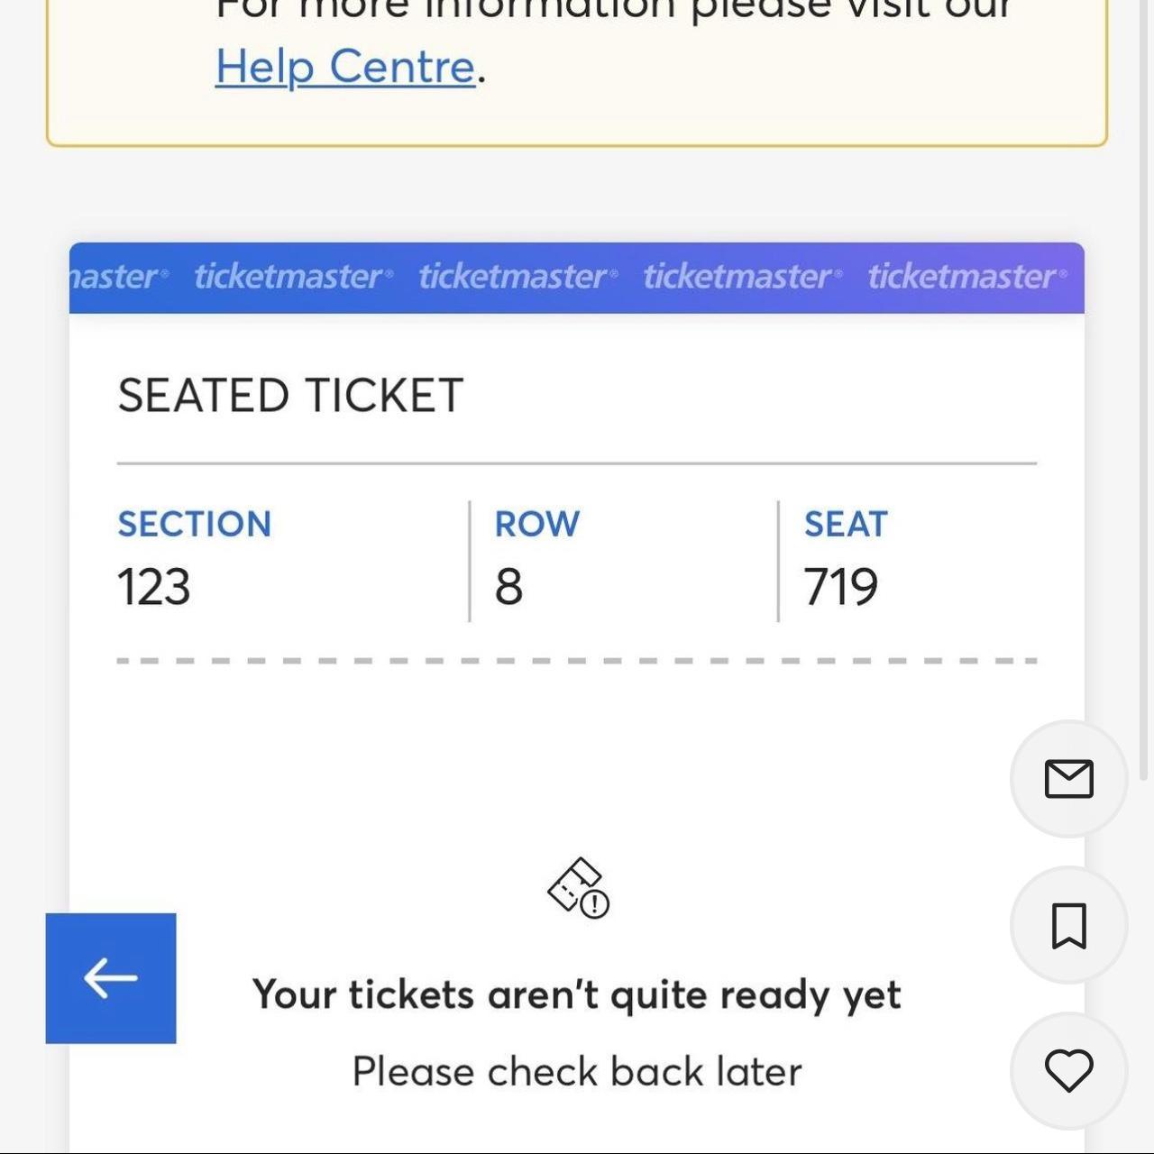
Task: Tap the heart favorite icon
Action: (1067, 1072)
